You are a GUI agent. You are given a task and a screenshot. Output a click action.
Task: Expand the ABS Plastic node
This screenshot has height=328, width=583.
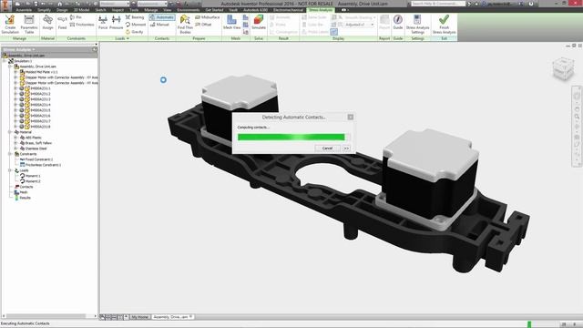[x=15, y=138]
